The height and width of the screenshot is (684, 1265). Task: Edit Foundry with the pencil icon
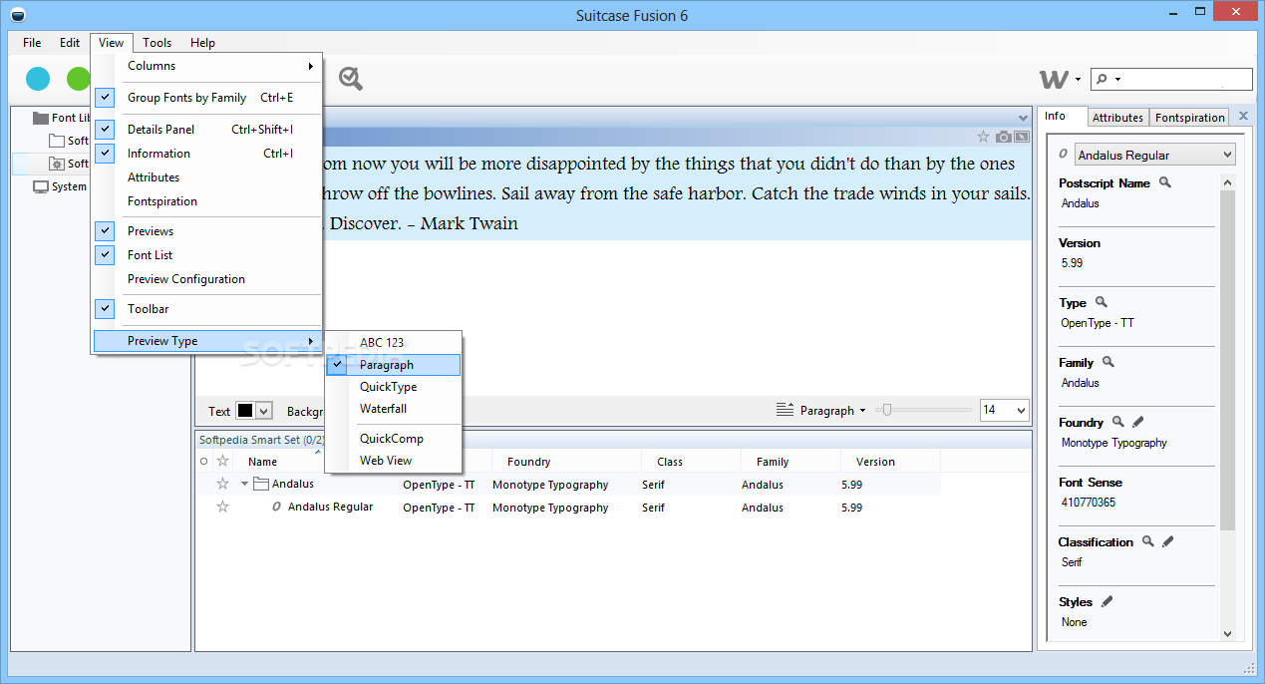(x=1137, y=422)
